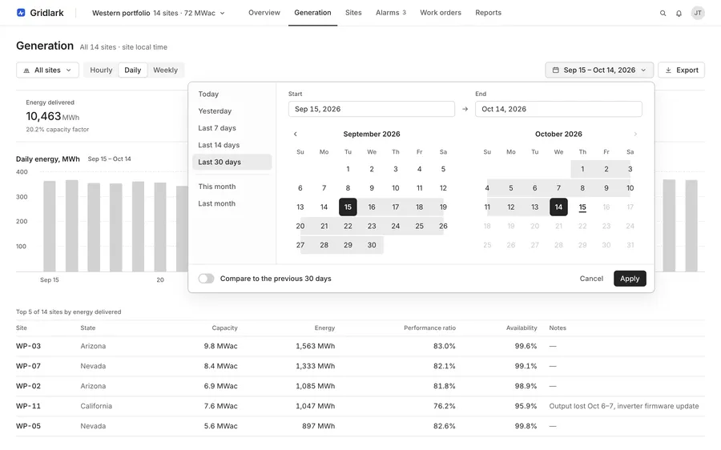721x450 pixels.
Task: Sort by the Capacity column header
Action: point(224,328)
